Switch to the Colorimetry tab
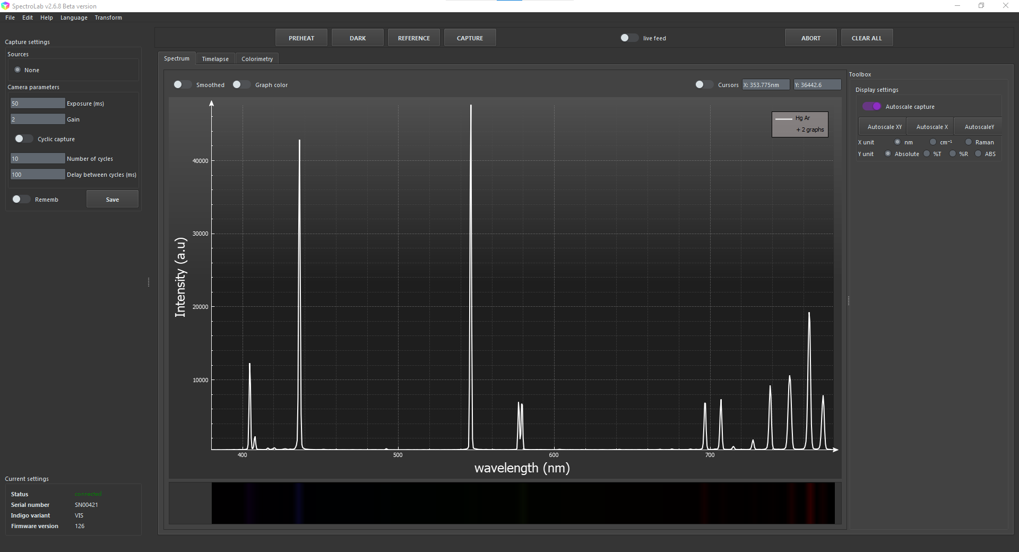Screen dimensions: 1019x552 coord(257,59)
